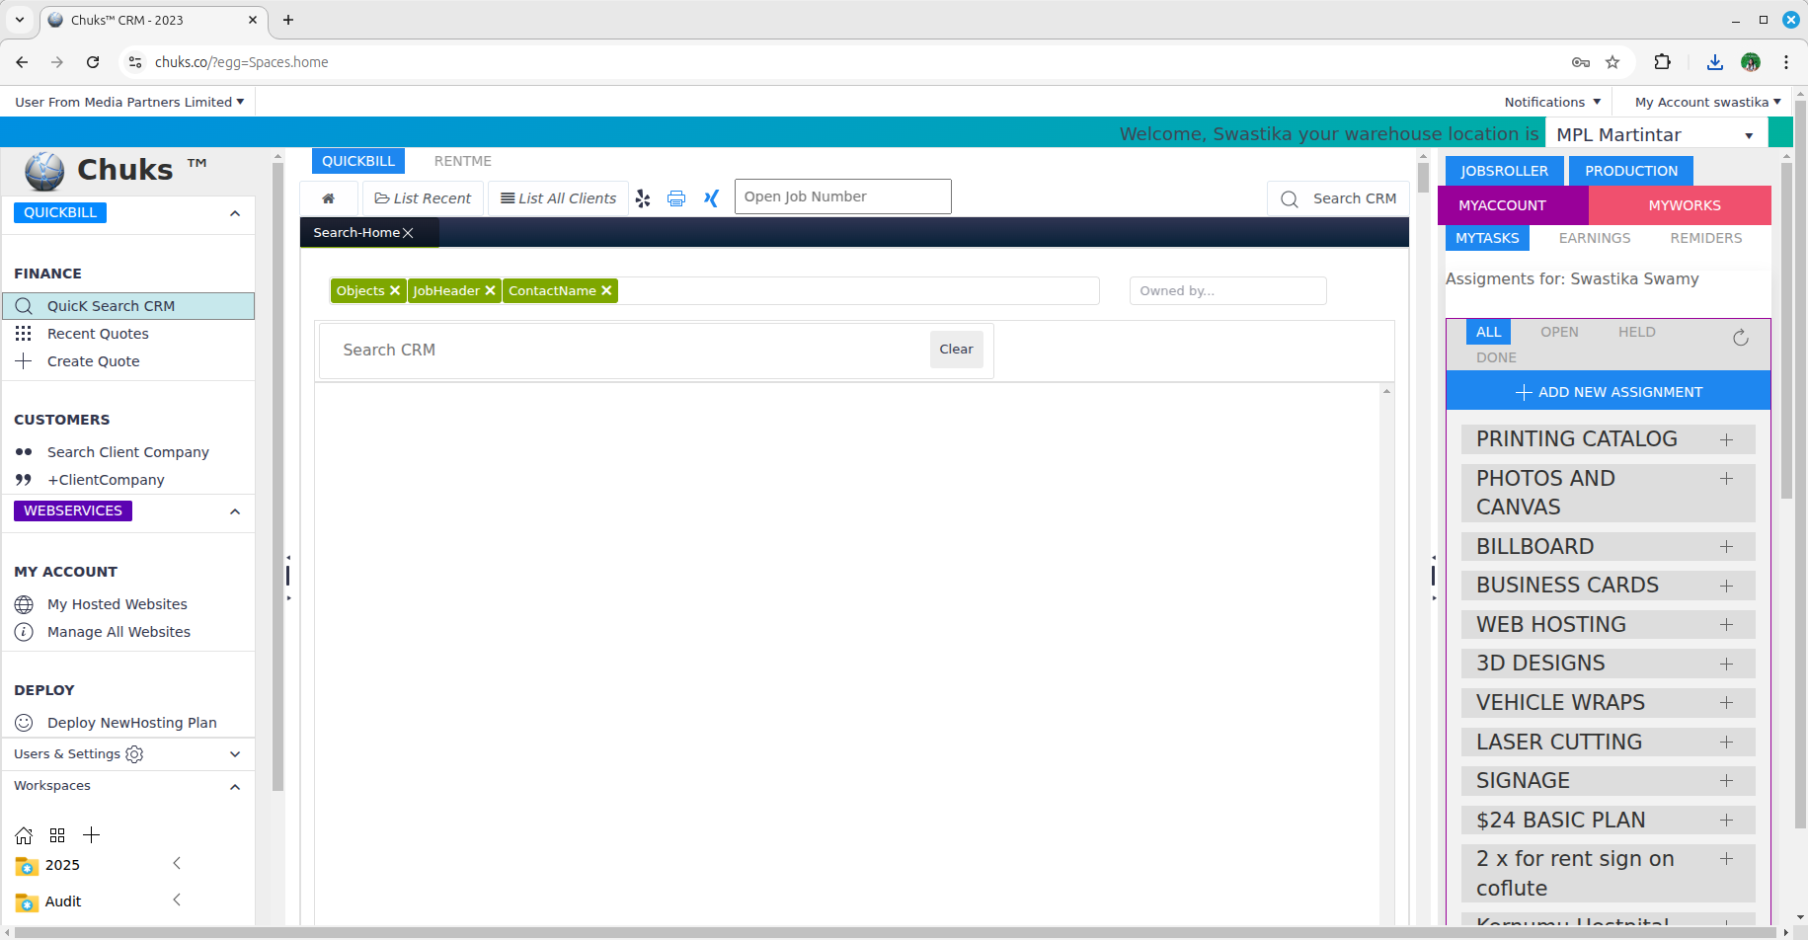Remove the Objects filter tag
The width and height of the screenshot is (1808, 940).
(x=395, y=290)
